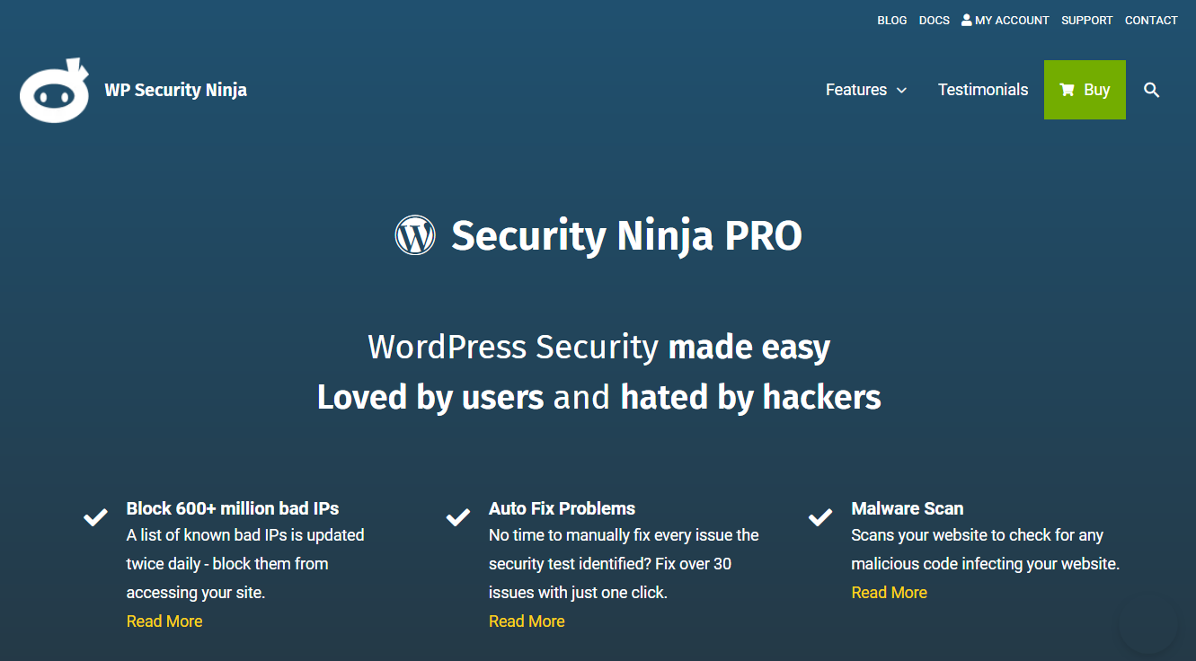Click the text 'WordPress Security made easy'

coord(598,347)
